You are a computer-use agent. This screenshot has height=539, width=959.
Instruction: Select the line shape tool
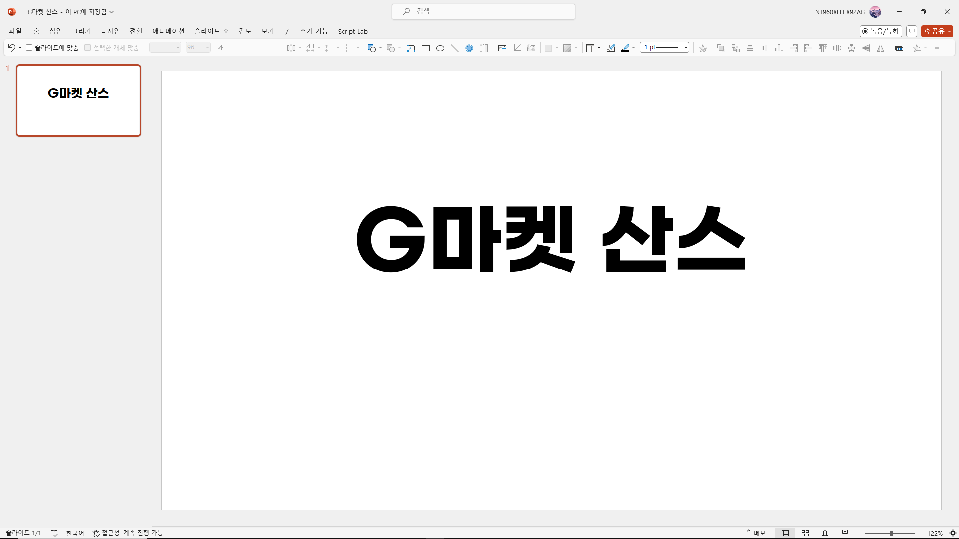point(454,48)
